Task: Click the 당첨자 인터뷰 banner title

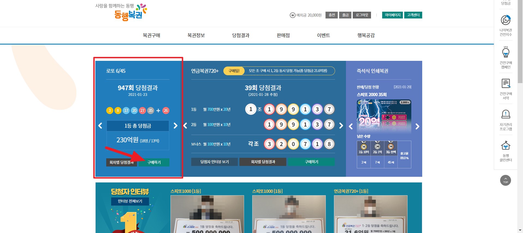Action: (130, 192)
